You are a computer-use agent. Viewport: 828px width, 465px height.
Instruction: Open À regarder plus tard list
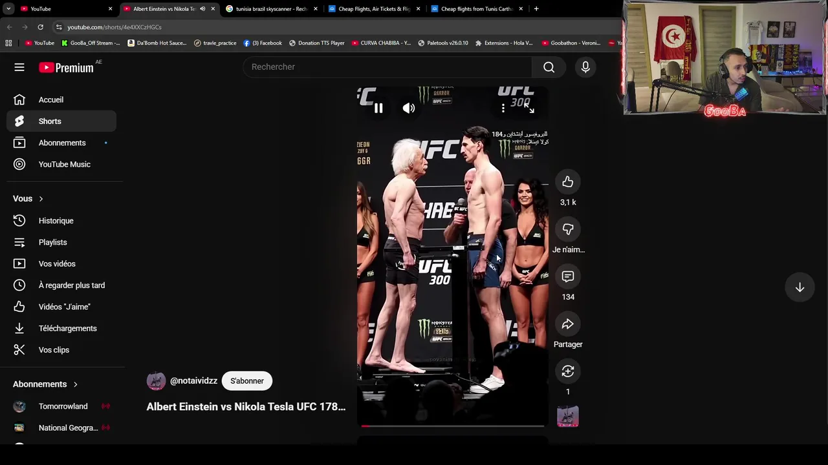pyautogui.click(x=61, y=285)
